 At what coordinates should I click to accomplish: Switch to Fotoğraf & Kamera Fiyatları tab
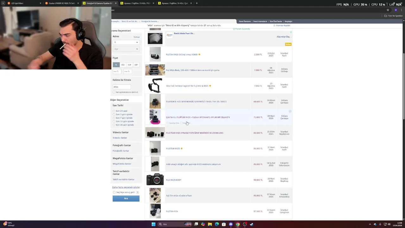pos(99,3)
